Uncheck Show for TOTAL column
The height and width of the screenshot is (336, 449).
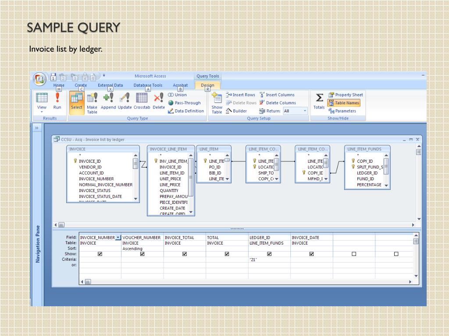click(227, 254)
